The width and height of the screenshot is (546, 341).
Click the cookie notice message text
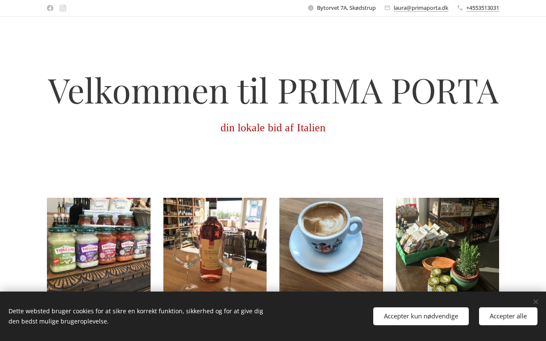pos(136,316)
